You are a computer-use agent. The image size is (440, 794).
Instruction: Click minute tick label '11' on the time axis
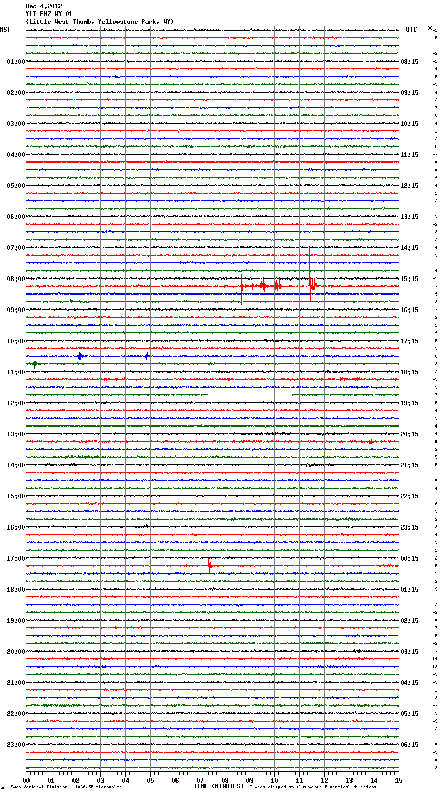pos(299,780)
